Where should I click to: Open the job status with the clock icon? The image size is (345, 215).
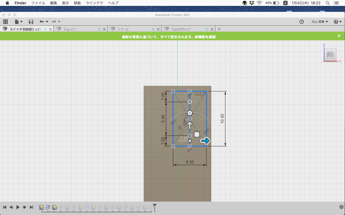click(301, 22)
